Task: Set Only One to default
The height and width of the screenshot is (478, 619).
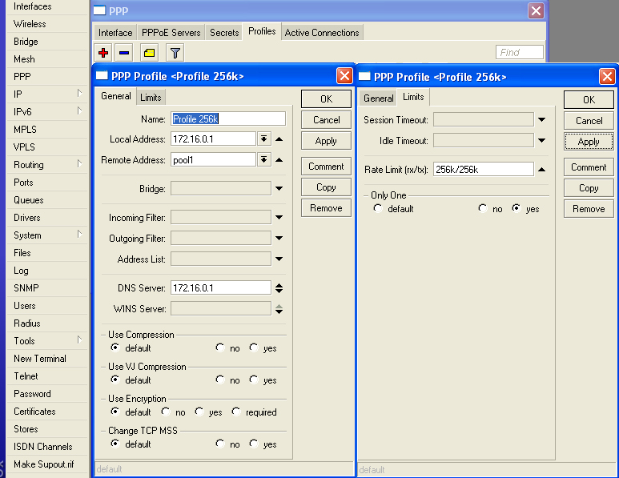Action: 378,208
